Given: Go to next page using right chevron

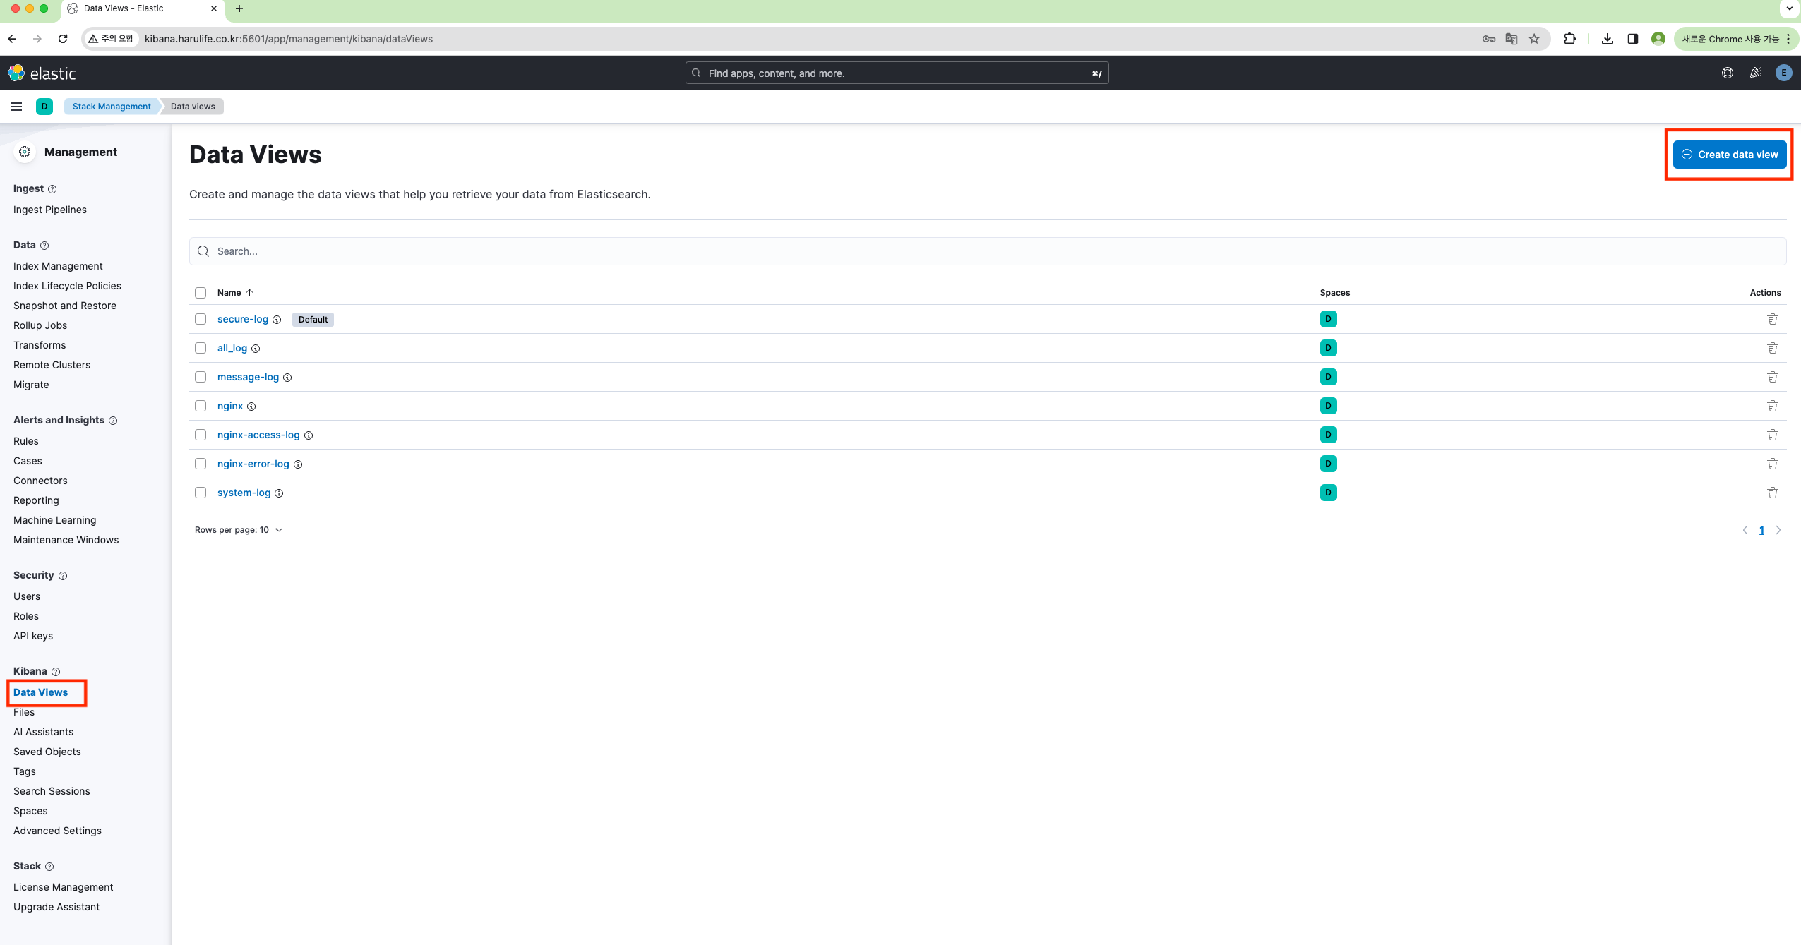Looking at the screenshot, I should (x=1778, y=530).
